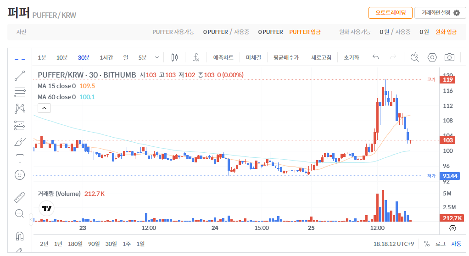Click the PUFFER/KRW chart symbol title
This screenshot has width=469, height=256.
(87, 75)
